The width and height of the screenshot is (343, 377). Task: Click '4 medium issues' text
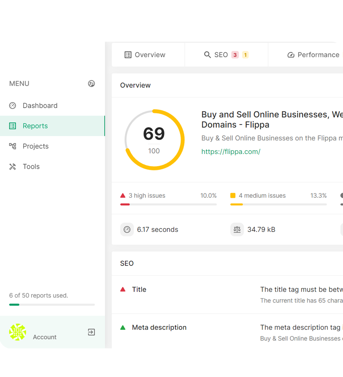click(x=262, y=196)
